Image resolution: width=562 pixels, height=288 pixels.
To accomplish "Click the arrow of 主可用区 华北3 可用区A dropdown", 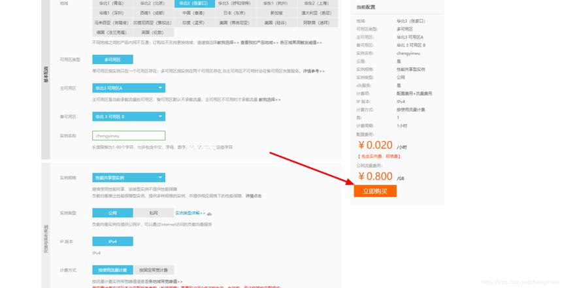I will pos(160,88).
